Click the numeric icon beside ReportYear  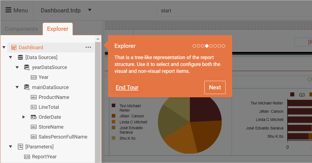27,157
